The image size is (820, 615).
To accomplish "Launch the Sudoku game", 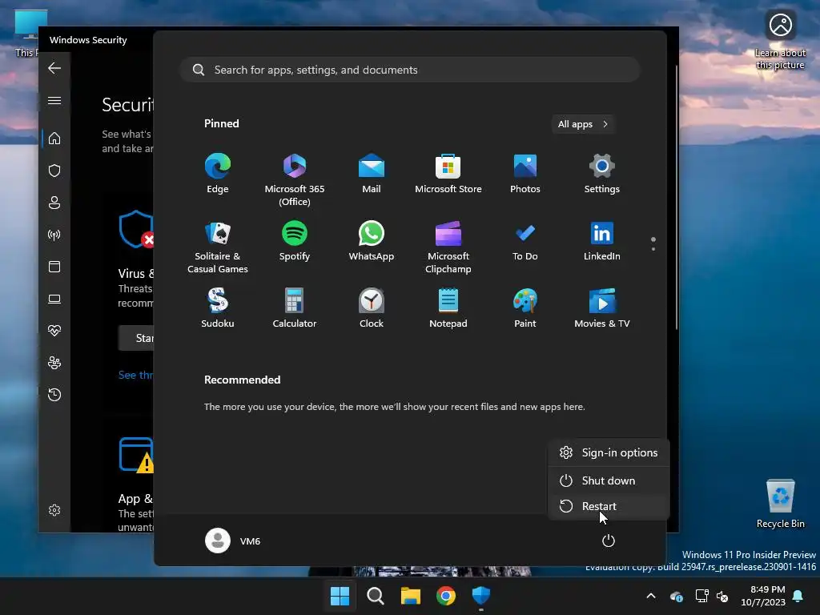I will pos(218,308).
